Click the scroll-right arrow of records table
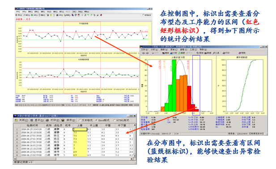The height and width of the screenshot is (169, 276). click(132, 159)
